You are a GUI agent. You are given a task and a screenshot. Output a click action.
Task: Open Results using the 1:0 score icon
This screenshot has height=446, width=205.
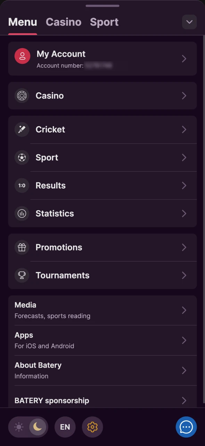point(22,185)
